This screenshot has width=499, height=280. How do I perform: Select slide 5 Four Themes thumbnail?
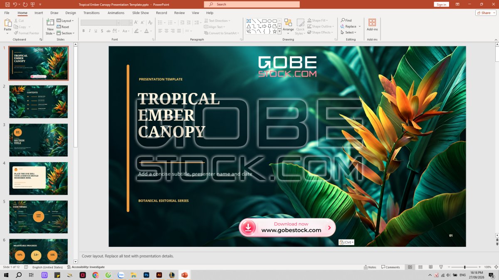point(38,217)
